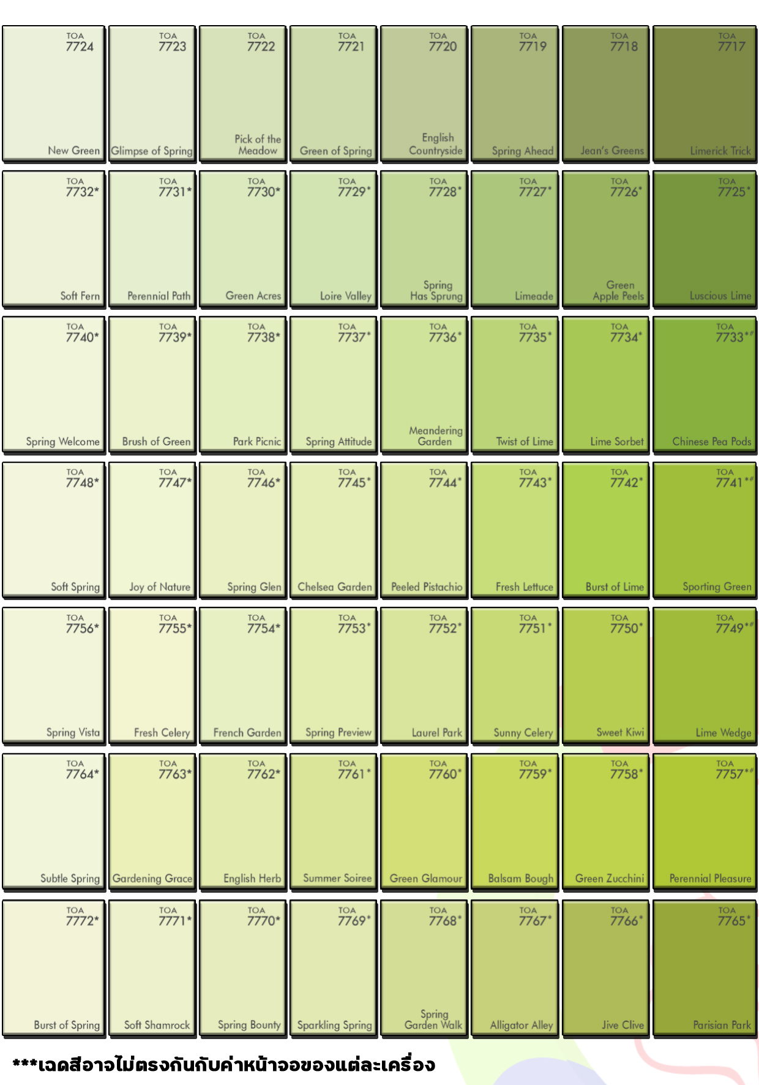Pick the Glimpse of Spring 7723 swatch

pos(152,94)
